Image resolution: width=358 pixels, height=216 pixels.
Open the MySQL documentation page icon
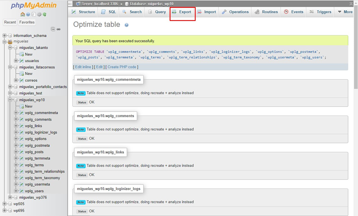(33, 14)
